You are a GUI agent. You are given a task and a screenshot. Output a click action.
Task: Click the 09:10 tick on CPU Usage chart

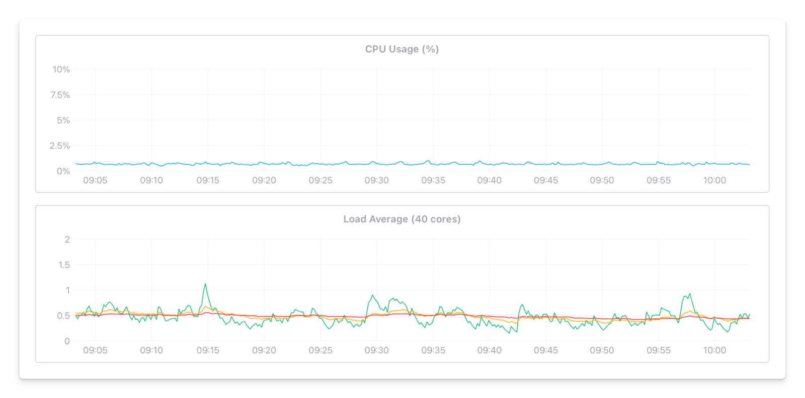click(151, 180)
